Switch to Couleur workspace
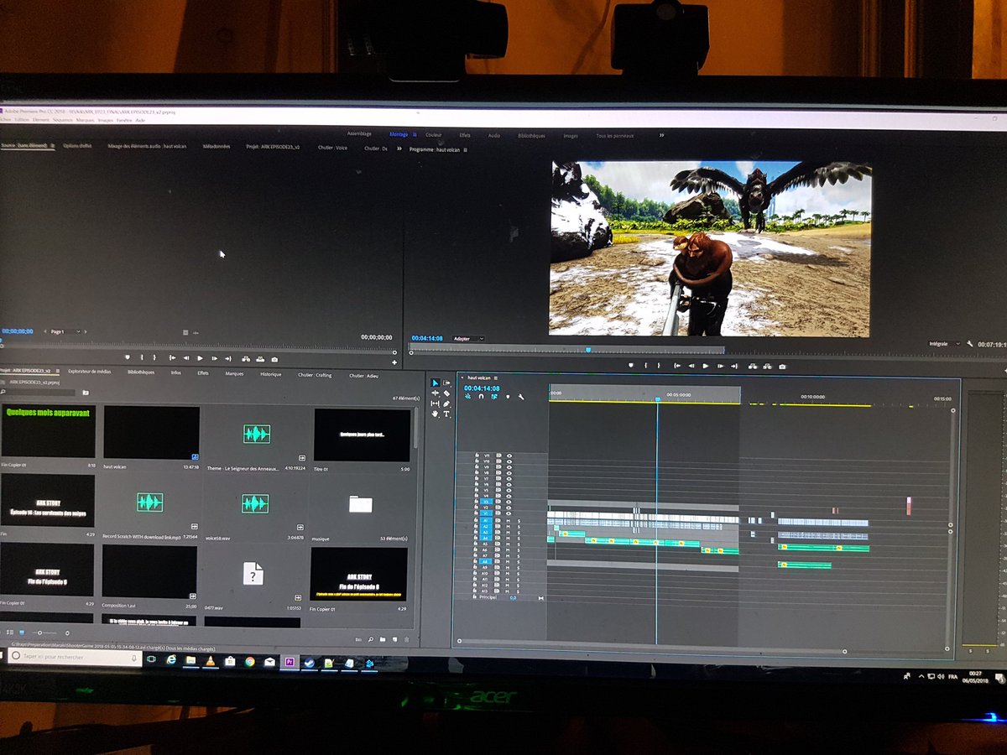This screenshot has height=755, width=1007. tap(433, 135)
